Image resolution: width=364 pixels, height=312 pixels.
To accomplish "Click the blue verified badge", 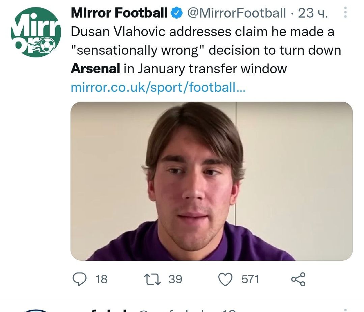I will [176, 13].
